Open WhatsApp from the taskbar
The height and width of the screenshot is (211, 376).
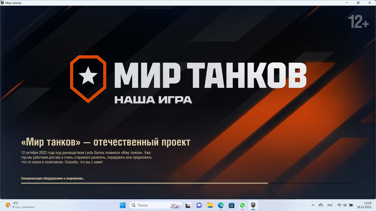click(x=242, y=205)
